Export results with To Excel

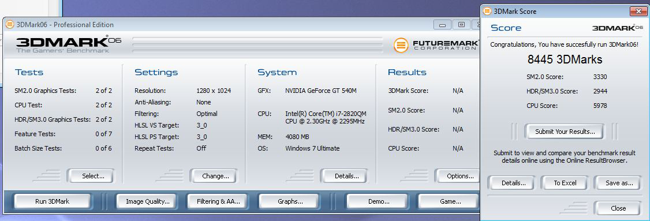point(565,183)
